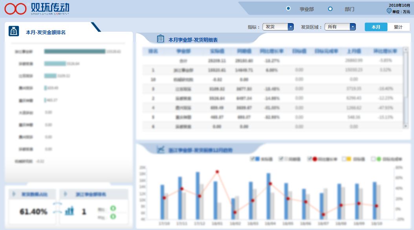
Task: Click the red line-series legend swatch
Action: coord(315,159)
